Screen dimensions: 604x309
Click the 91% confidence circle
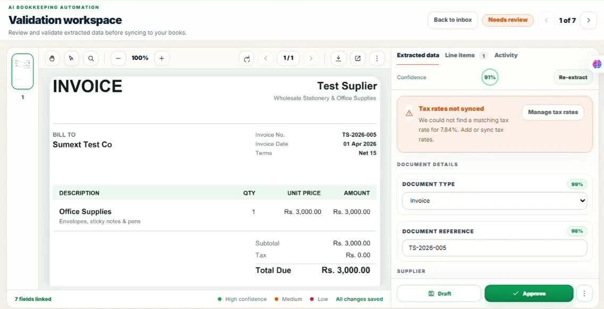point(490,78)
